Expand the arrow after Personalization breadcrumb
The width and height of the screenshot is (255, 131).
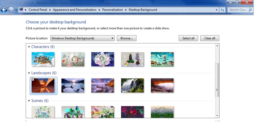(x=126, y=10)
